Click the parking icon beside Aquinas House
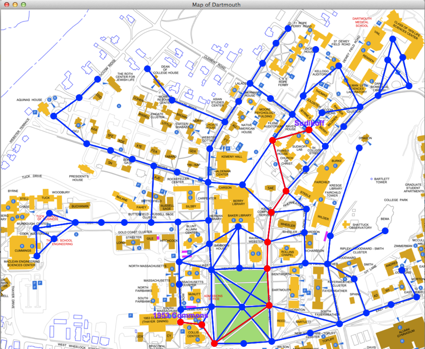 [x=35, y=112]
